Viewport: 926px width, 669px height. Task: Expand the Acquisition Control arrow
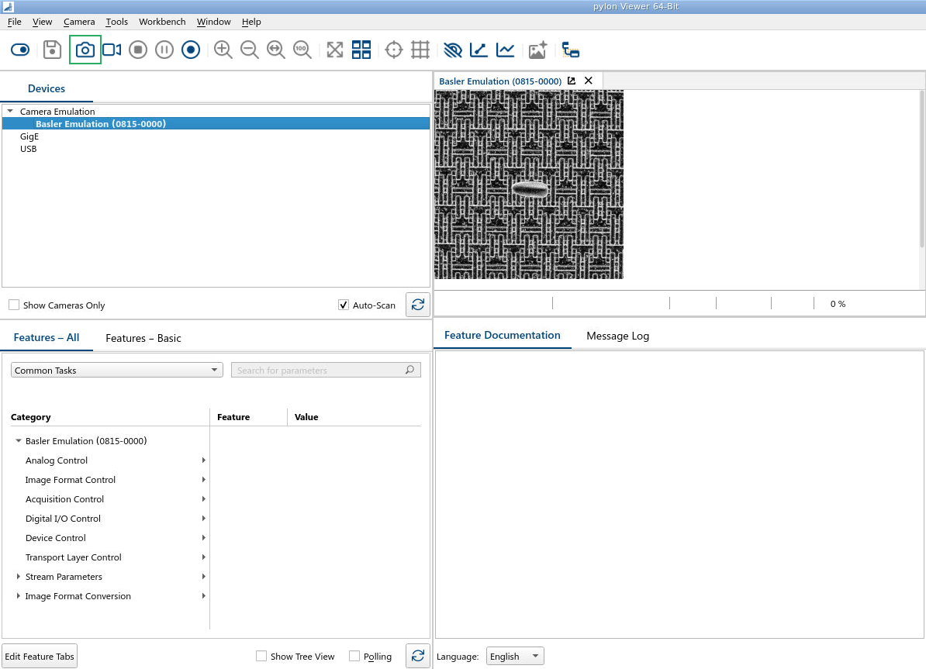203,499
